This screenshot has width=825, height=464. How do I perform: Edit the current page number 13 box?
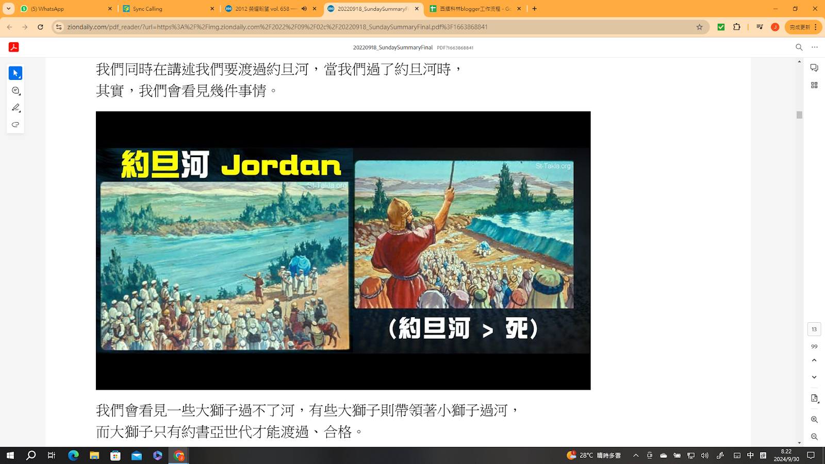point(814,329)
